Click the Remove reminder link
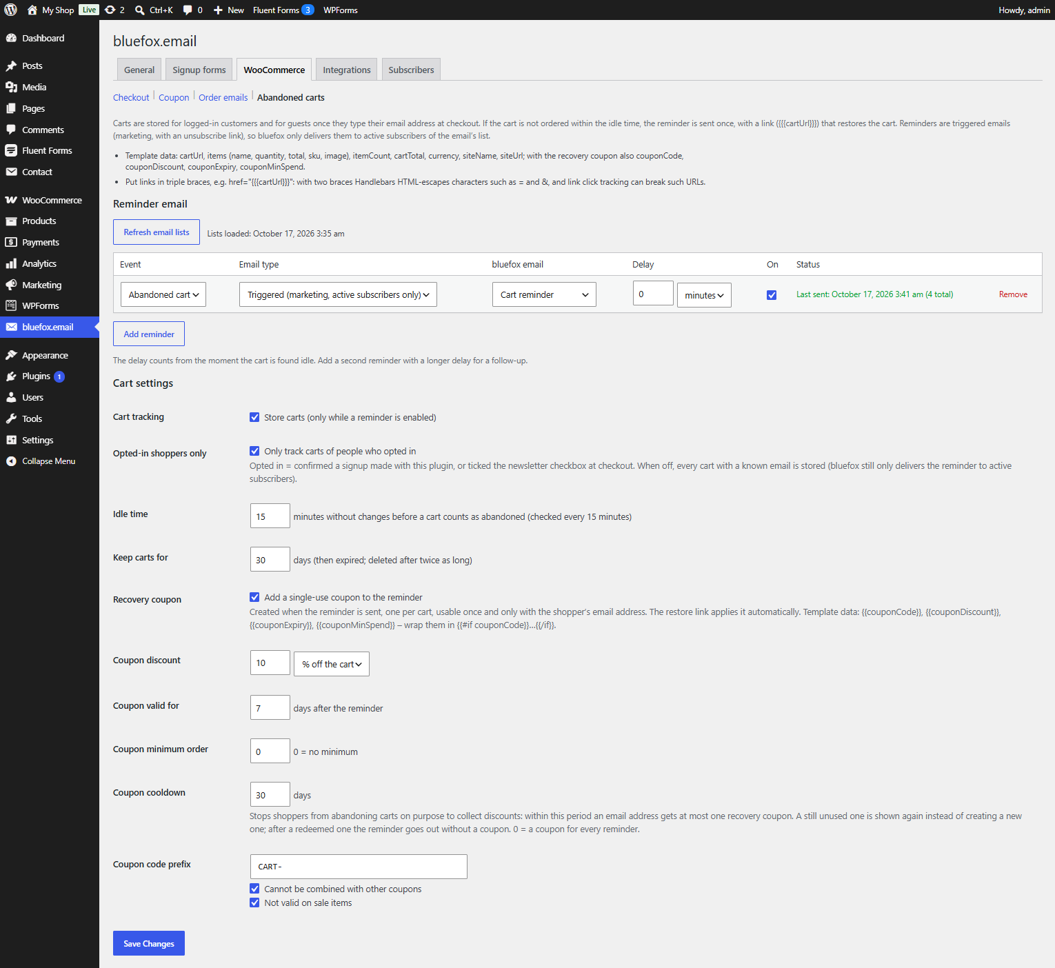This screenshot has width=1055, height=968. click(x=1013, y=294)
